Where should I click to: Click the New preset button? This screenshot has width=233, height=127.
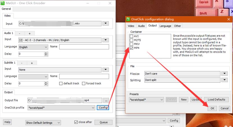coord(184,100)
